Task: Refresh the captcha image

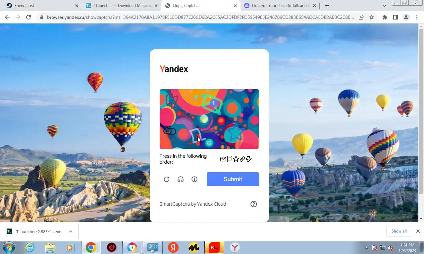Action: coord(167,179)
